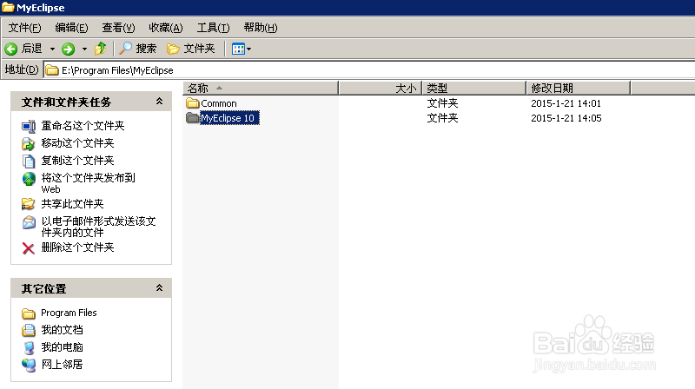Click date 2015-1-21 14:01 cell
695x389 pixels.
tap(566, 103)
